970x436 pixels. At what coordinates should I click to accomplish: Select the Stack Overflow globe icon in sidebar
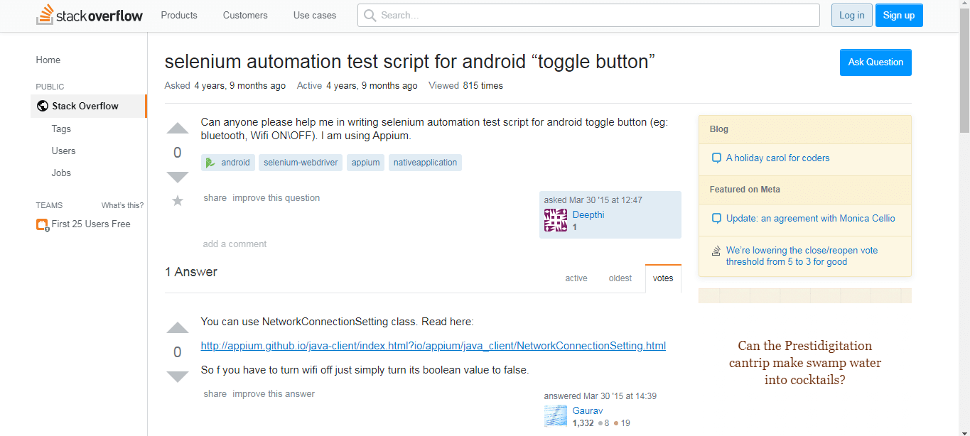(x=42, y=105)
